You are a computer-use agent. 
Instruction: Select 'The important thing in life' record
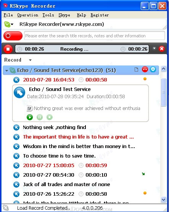(78, 137)
